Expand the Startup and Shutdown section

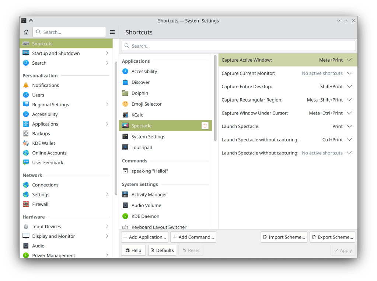tap(107, 53)
